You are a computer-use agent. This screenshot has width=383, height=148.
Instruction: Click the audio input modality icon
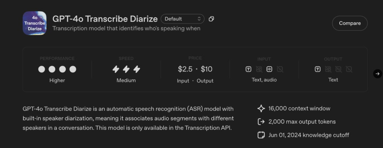tap(270, 69)
